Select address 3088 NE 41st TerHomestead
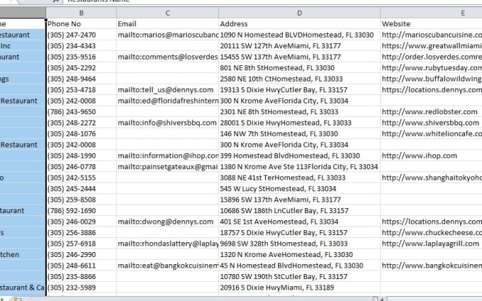This screenshot has height=301, width=482. pyautogui.click(x=299, y=178)
